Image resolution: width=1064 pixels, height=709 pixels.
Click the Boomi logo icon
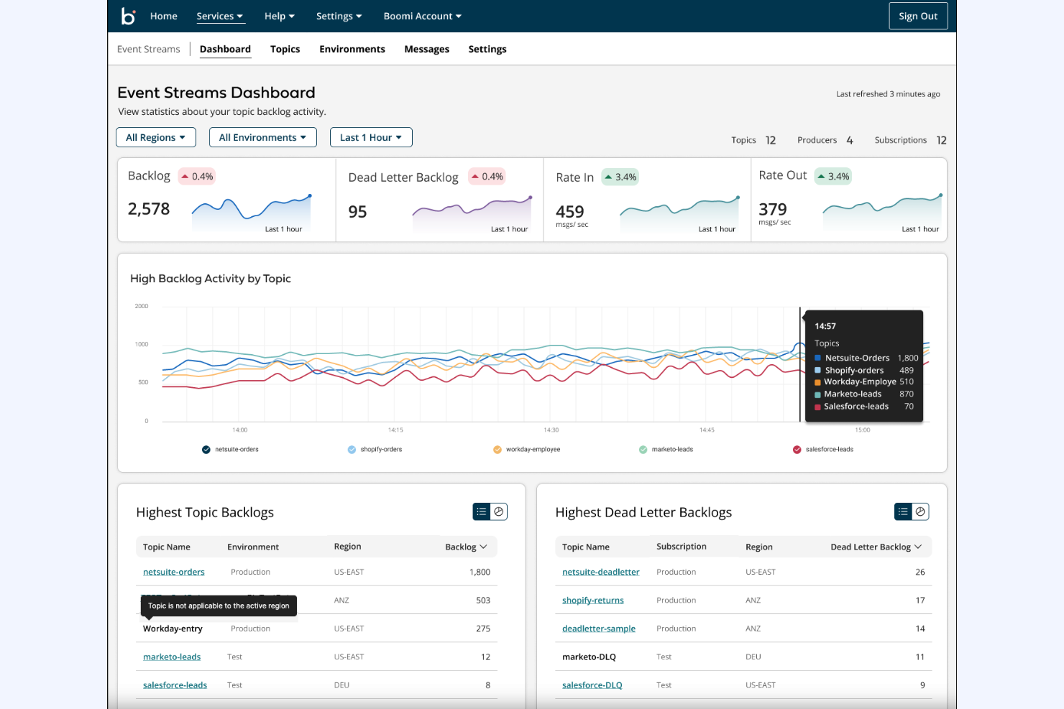click(128, 16)
